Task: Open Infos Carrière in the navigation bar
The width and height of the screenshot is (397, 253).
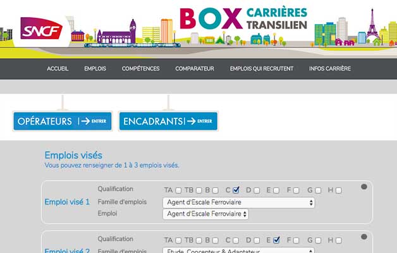Action: tap(330, 69)
